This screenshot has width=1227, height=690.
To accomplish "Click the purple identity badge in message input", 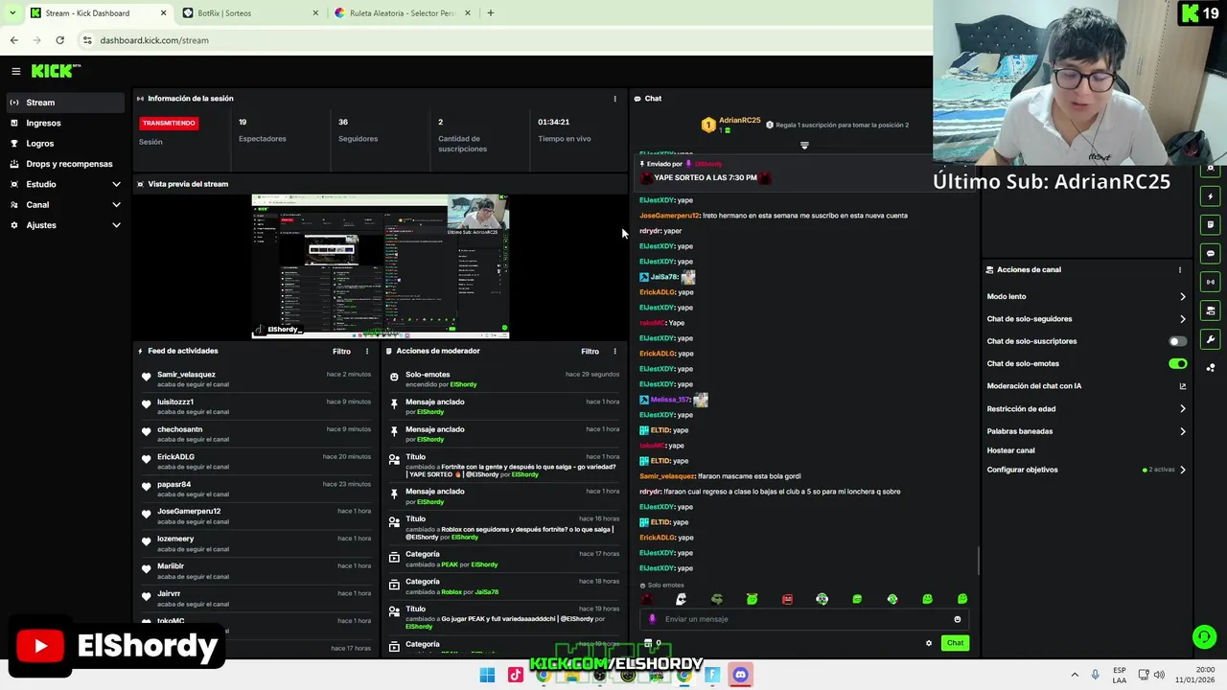I will tap(653, 619).
